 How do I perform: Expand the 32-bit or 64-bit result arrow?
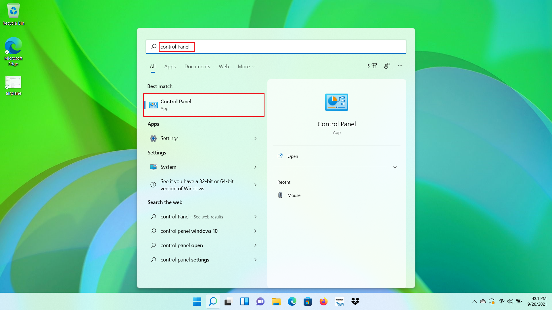(x=255, y=185)
